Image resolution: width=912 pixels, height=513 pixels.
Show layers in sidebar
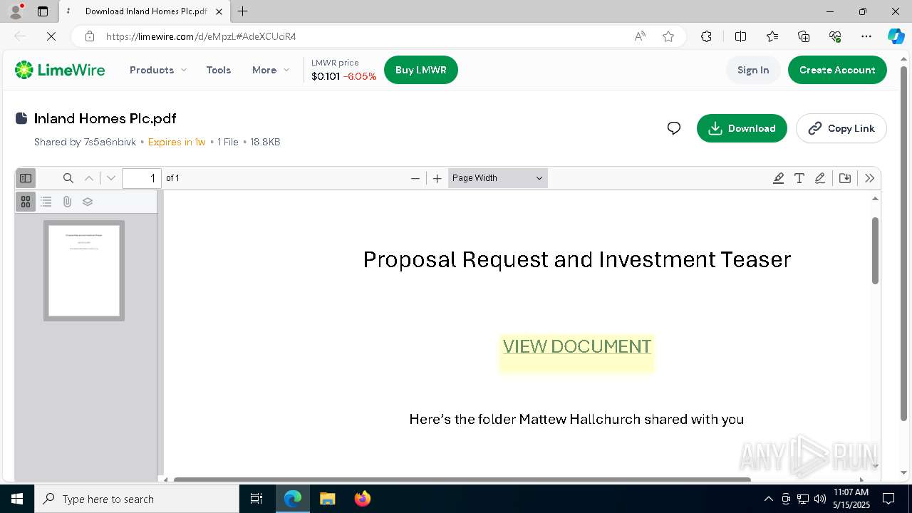point(88,202)
